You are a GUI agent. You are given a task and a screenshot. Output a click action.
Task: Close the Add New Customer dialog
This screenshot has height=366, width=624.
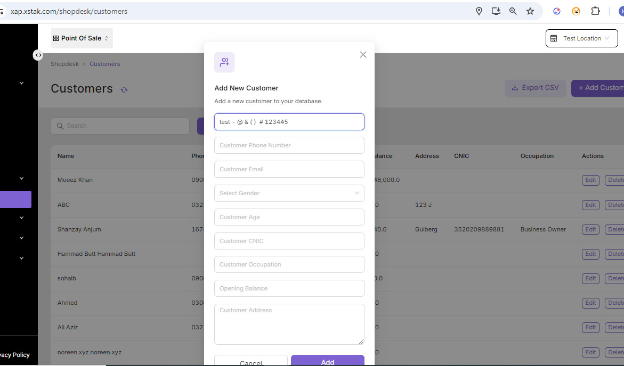(x=363, y=55)
